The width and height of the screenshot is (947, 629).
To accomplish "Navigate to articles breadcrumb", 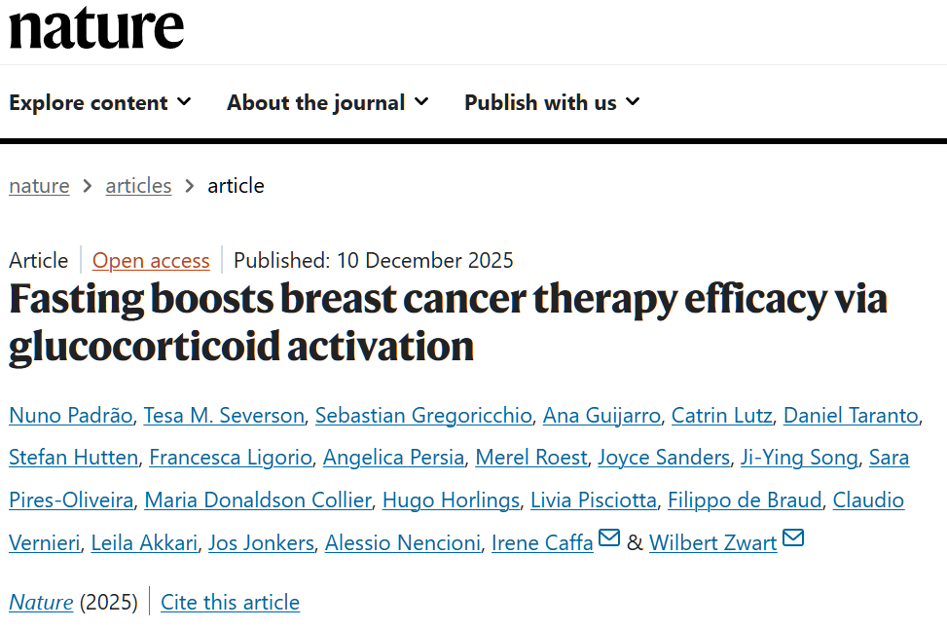I will coord(138,186).
